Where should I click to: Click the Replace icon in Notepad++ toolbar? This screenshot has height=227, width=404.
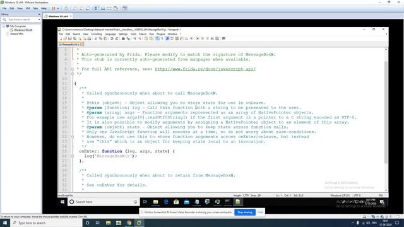click(128, 38)
